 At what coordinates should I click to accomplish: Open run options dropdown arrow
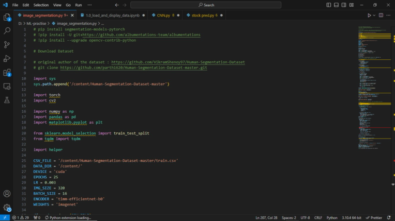(374, 15)
